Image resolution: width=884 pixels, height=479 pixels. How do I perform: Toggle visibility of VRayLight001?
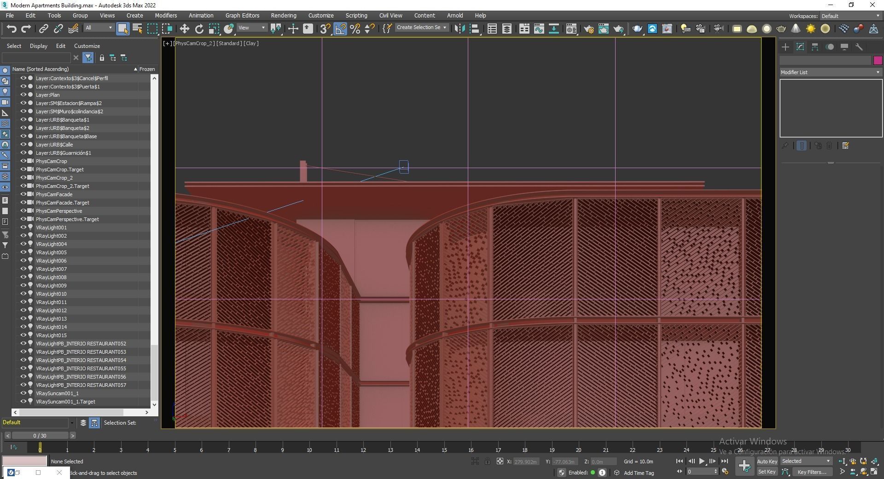23,228
